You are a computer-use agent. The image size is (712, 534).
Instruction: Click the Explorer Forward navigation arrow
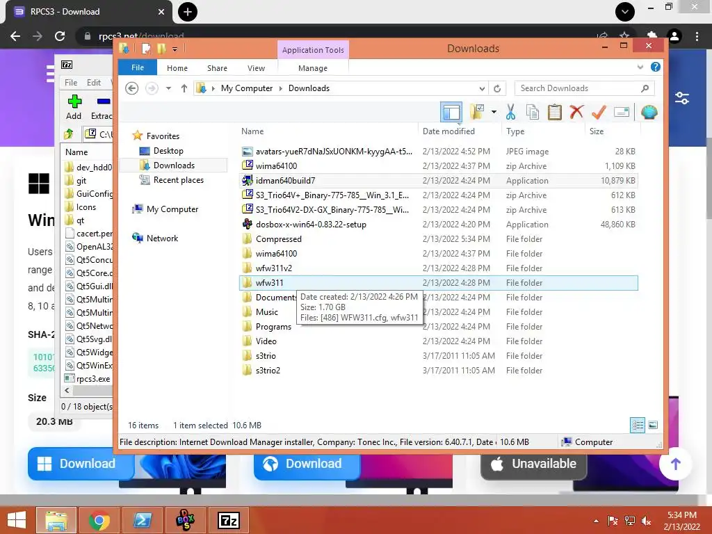click(x=152, y=88)
